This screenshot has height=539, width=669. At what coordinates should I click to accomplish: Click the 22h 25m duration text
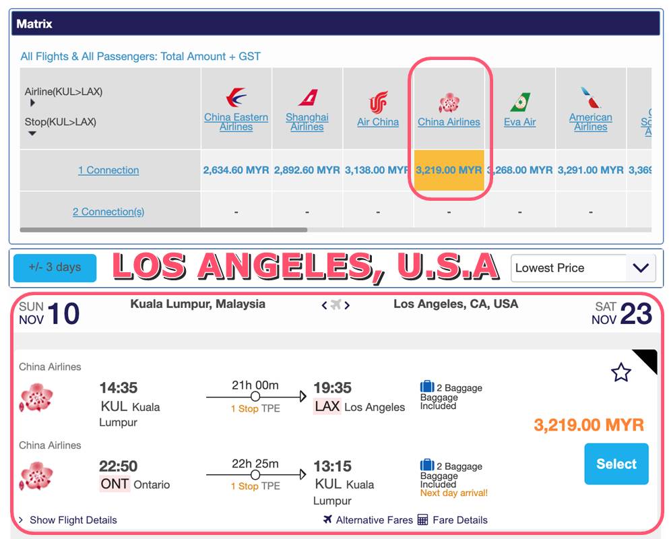pyautogui.click(x=255, y=464)
